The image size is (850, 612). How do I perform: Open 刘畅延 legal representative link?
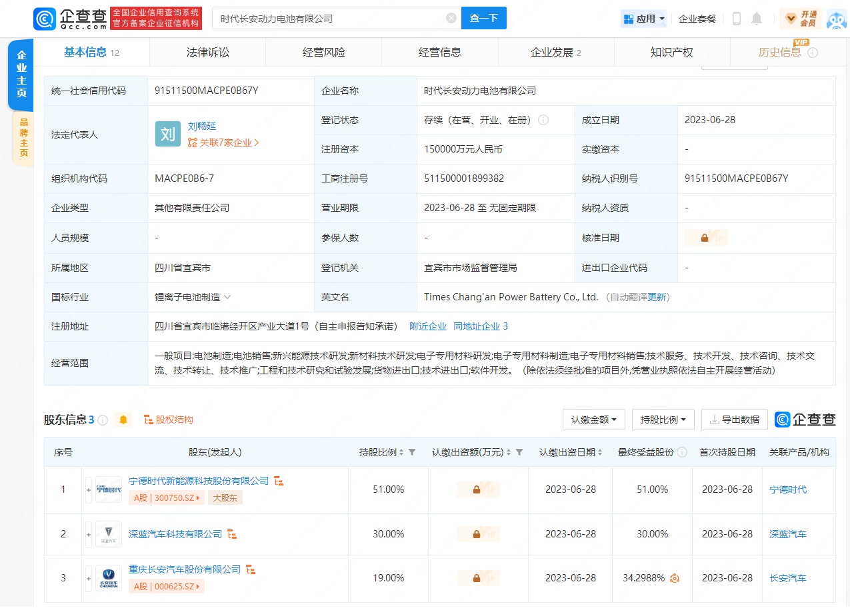pos(202,126)
